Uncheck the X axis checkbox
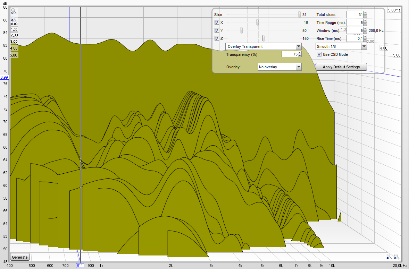 click(x=217, y=23)
